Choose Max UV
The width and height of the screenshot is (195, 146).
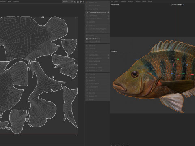tap(97, 36)
